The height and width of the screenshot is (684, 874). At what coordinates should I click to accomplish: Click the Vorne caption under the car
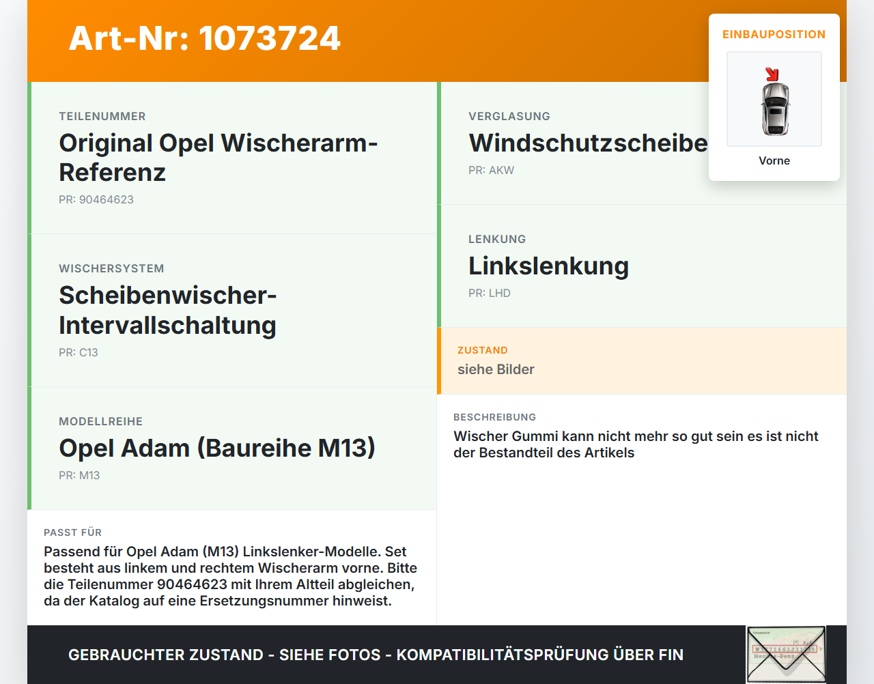[774, 160]
